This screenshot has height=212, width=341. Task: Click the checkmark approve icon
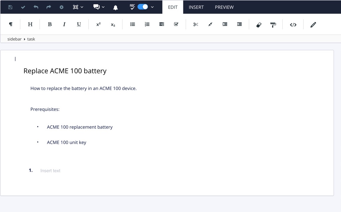23,7
